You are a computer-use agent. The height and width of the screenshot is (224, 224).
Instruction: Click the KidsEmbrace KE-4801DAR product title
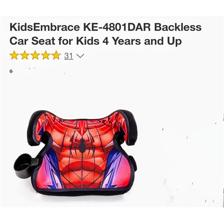click(105, 34)
